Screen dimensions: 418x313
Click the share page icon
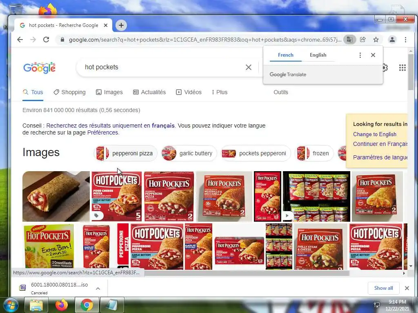[362, 40]
